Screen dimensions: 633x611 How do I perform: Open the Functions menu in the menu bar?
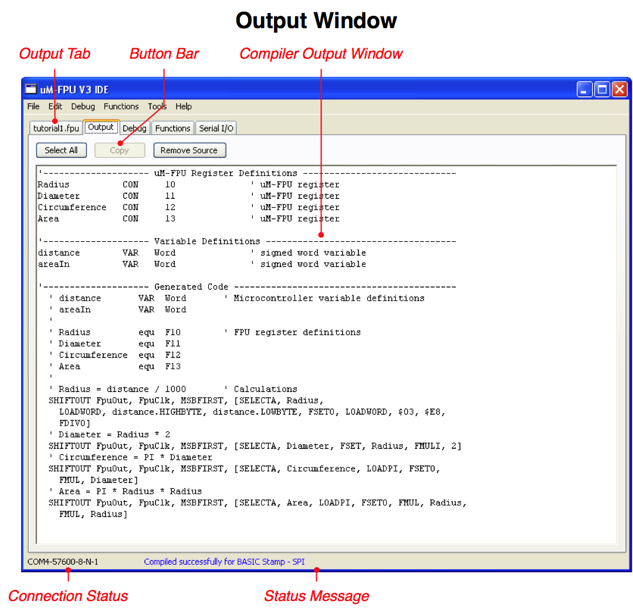click(121, 106)
